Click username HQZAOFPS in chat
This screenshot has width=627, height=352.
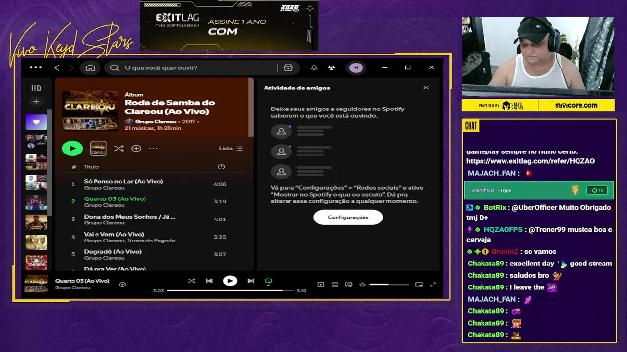point(503,229)
